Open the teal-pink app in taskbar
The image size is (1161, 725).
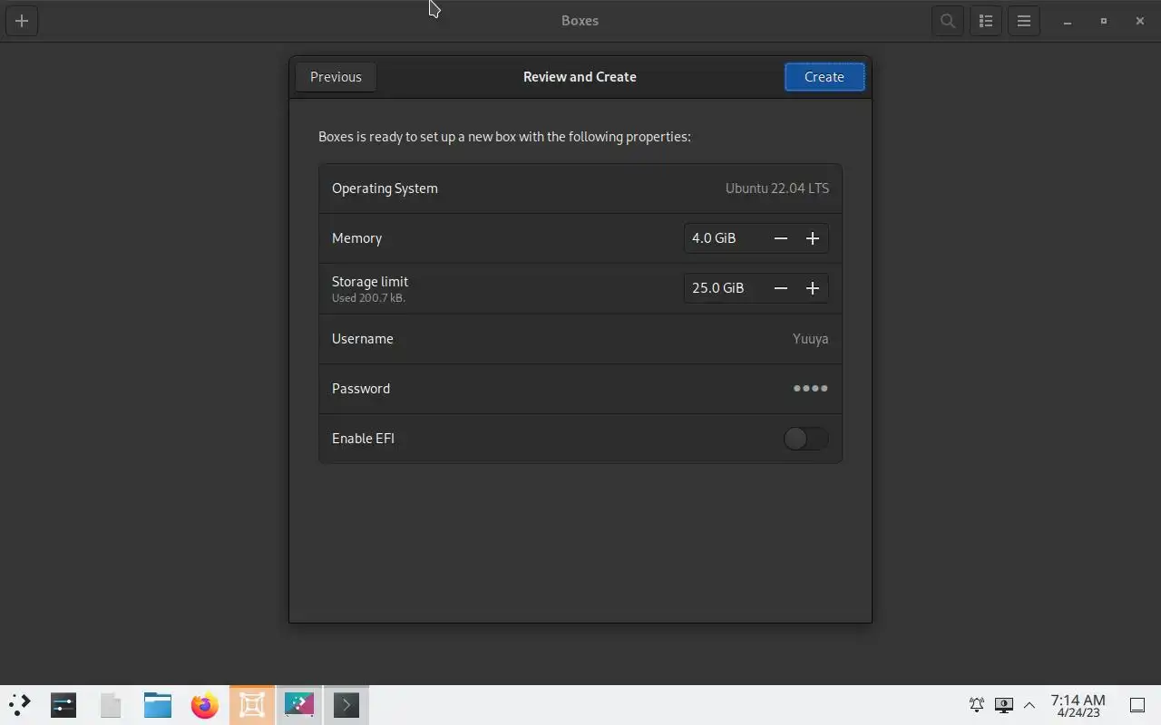coord(299,705)
